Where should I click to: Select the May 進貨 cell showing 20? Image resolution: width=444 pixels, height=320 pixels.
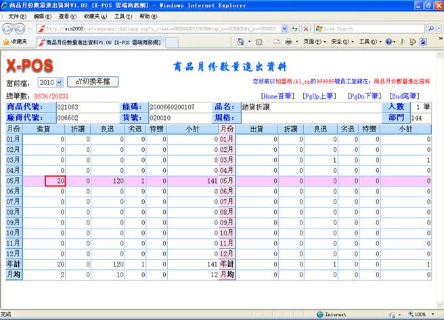(56, 181)
